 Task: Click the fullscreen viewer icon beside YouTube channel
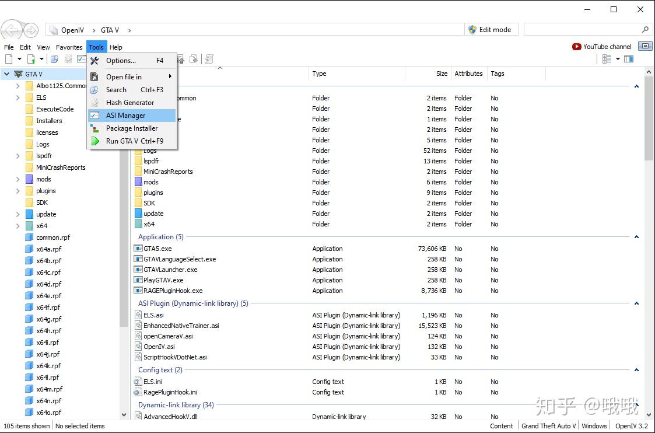pyautogui.click(x=646, y=47)
